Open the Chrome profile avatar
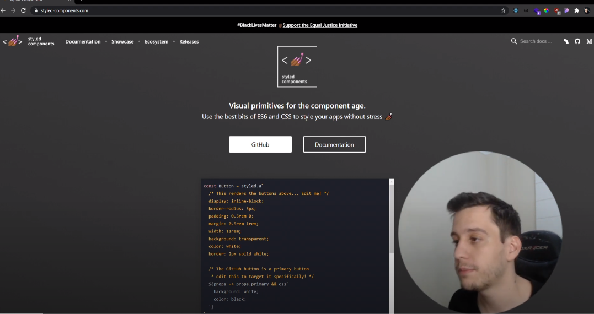This screenshot has height=314, width=594. pos(587,10)
